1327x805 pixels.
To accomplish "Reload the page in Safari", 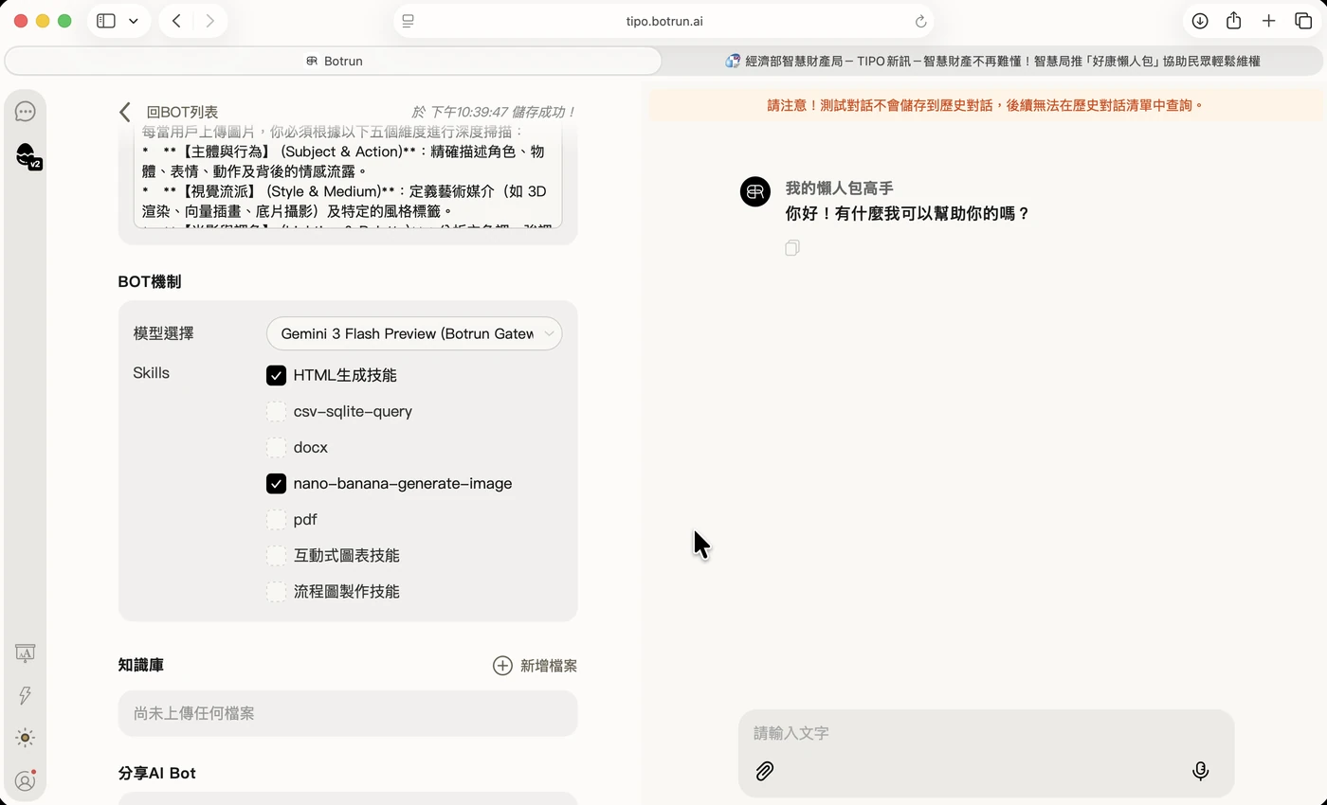I will click(920, 21).
